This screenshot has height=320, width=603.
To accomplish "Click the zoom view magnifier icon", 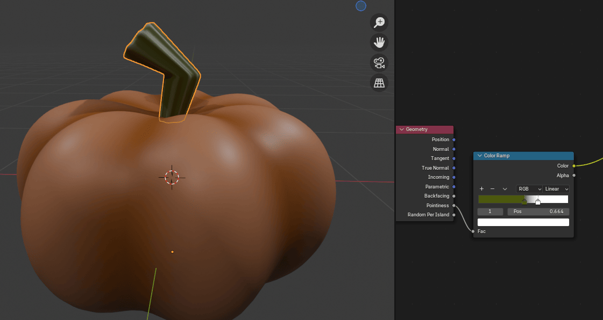I will click(380, 22).
